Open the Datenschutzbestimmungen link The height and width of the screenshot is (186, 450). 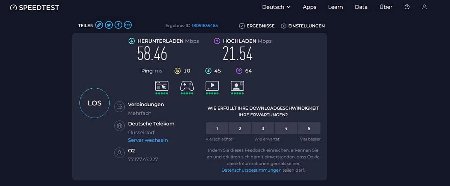251,170
